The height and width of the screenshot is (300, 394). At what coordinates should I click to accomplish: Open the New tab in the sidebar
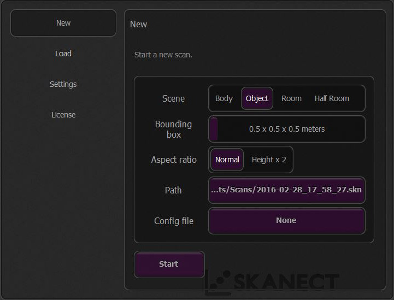pos(63,23)
